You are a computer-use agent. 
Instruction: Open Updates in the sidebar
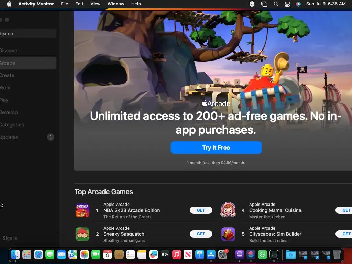pyautogui.click(x=28, y=137)
